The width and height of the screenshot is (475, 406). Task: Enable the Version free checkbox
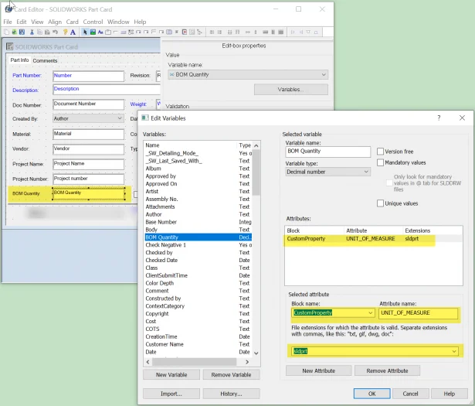[381, 152]
